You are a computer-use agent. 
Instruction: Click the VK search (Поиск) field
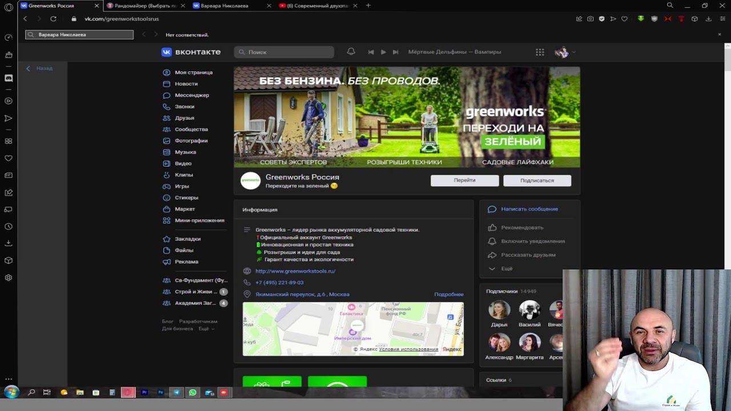(284, 52)
